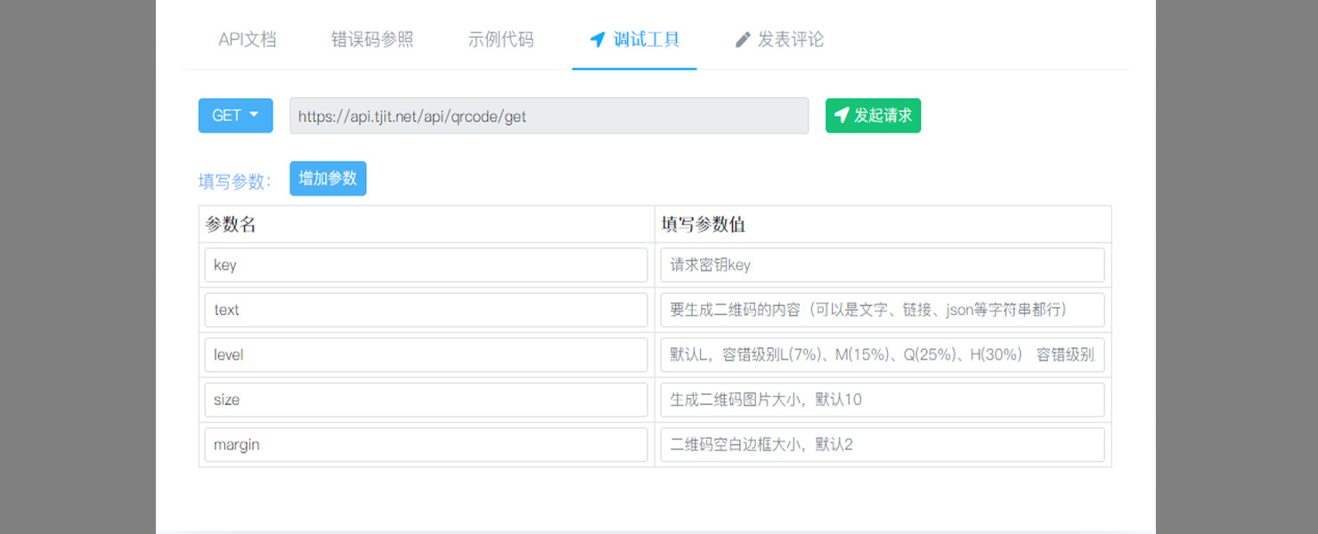Select the text parameter name field
Viewport: 1318px width, 534px height.
pos(426,310)
